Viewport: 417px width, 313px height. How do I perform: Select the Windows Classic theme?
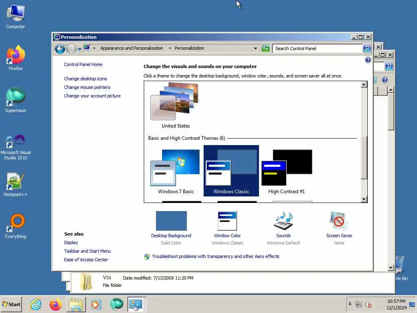231,171
